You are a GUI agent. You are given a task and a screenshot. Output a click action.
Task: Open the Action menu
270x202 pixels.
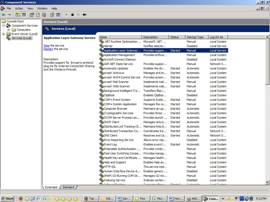coord(19,8)
